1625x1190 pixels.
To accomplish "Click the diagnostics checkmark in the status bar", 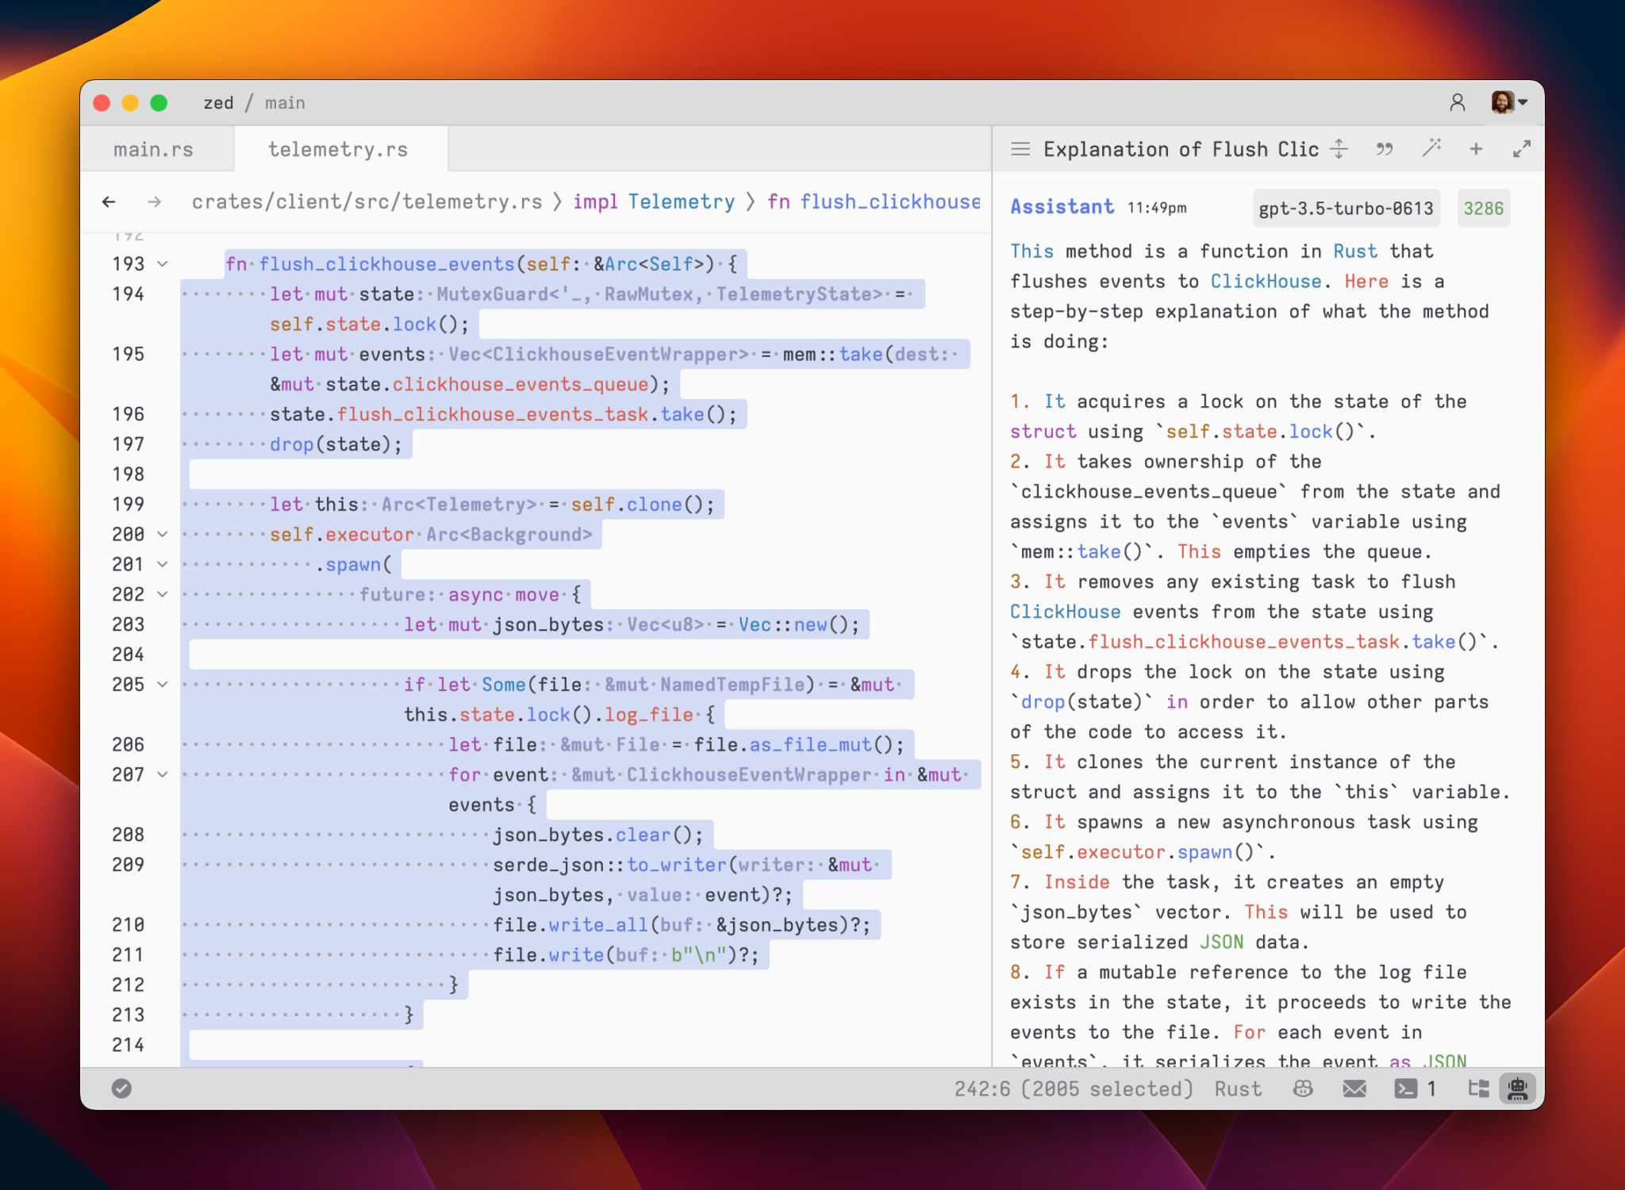I will 121,1088.
